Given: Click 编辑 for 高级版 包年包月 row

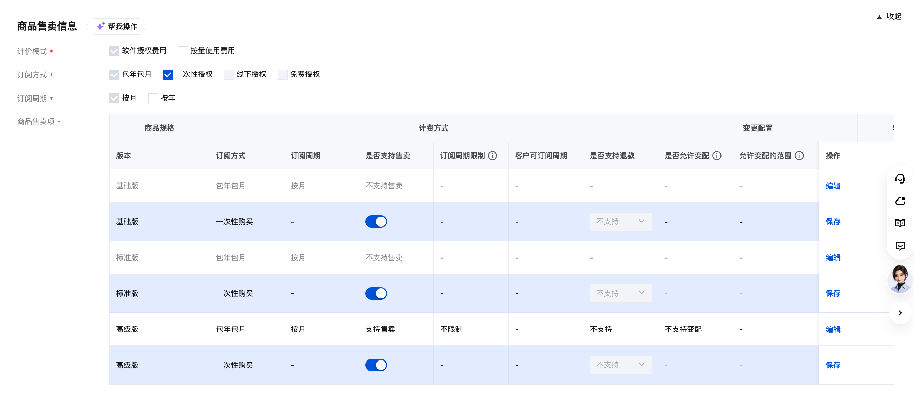Looking at the screenshot, I should point(833,329).
